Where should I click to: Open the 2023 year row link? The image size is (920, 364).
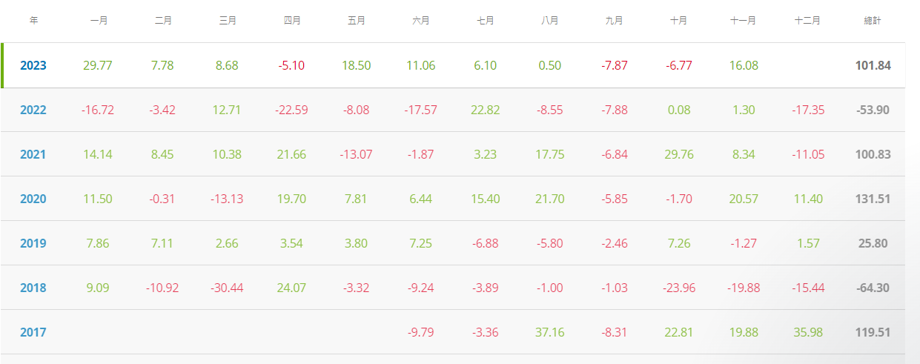coord(33,65)
